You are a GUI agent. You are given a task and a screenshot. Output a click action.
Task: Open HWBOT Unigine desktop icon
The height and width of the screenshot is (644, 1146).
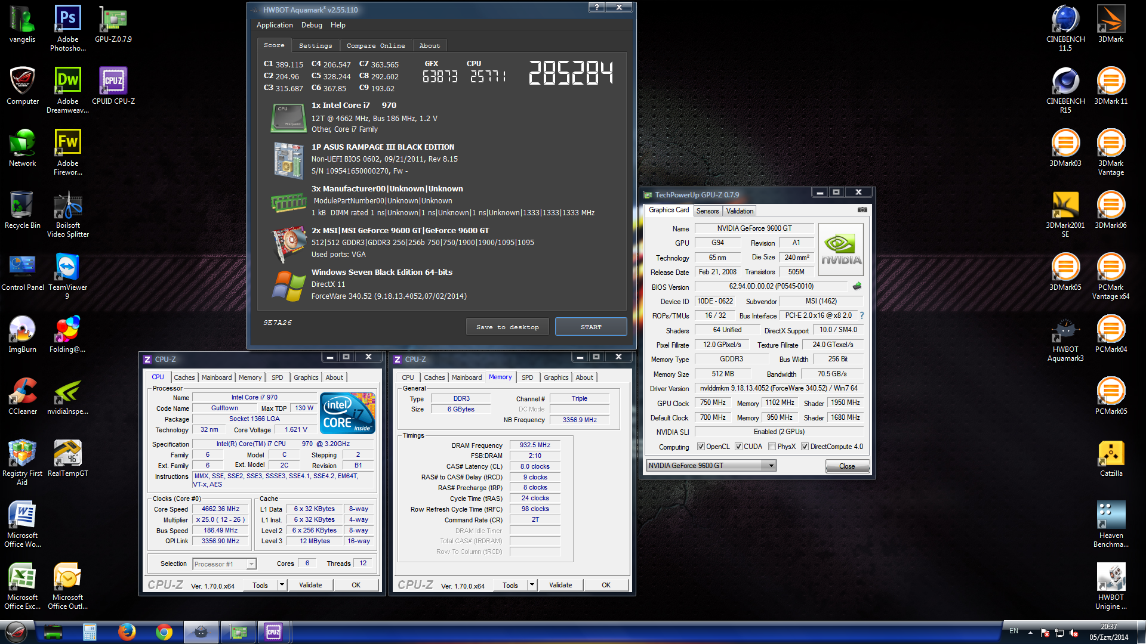click(x=1111, y=586)
